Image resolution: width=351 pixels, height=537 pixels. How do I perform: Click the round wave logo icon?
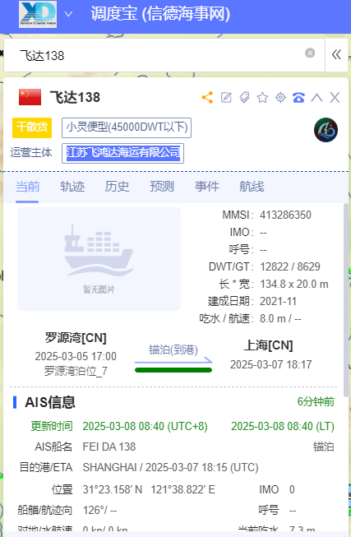coord(326,130)
